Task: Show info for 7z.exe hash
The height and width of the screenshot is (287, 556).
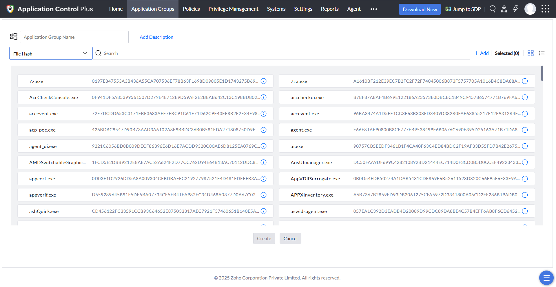Action: click(x=264, y=81)
